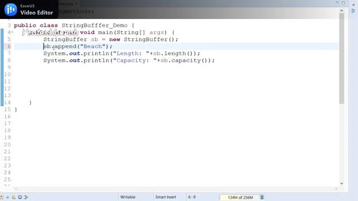Click line number 9 in the gutter
The height and width of the screenshot is (201, 358).
coord(9,67)
